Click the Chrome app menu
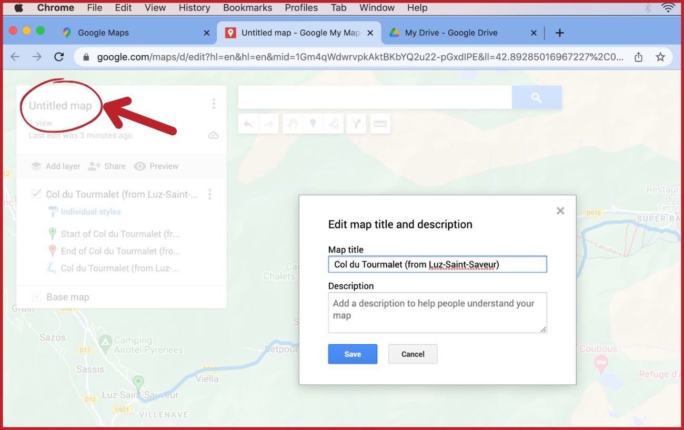The width and height of the screenshot is (684, 430). (x=55, y=7)
